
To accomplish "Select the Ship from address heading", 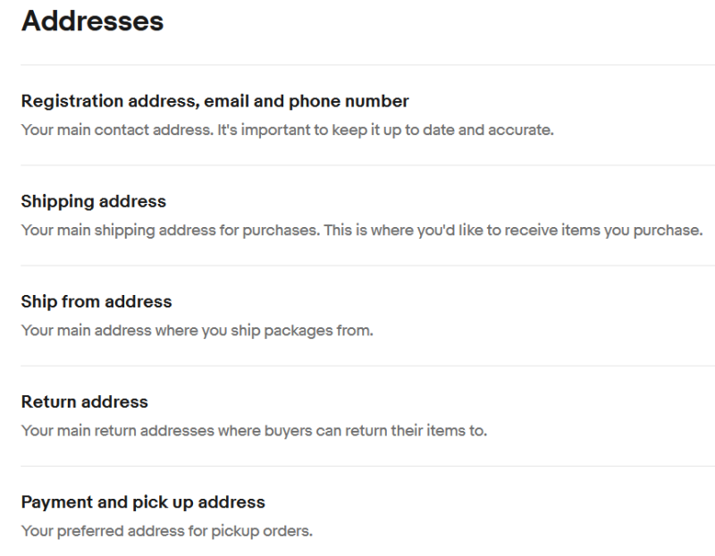I will pos(97,302).
